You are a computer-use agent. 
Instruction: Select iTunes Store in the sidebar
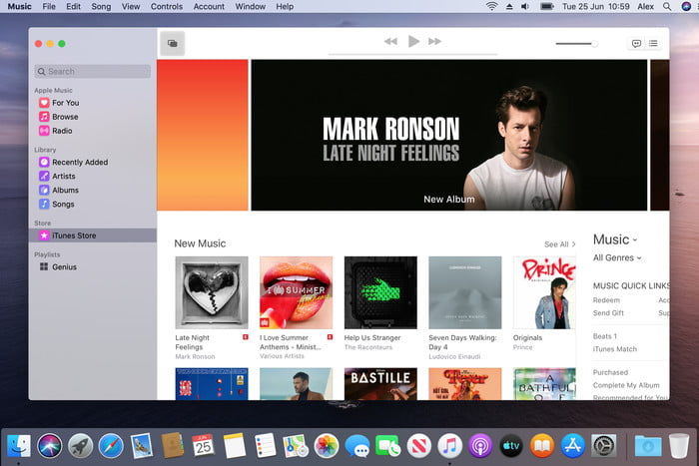(x=92, y=235)
